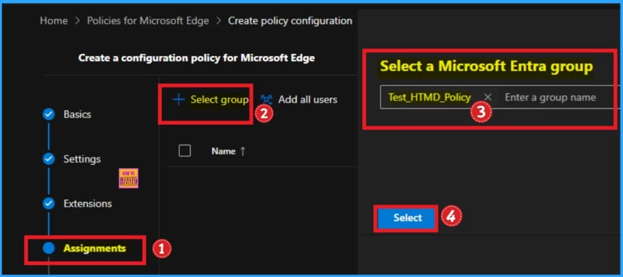
Task: Click the Create a configuration policy heading
Action: coord(197,58)
